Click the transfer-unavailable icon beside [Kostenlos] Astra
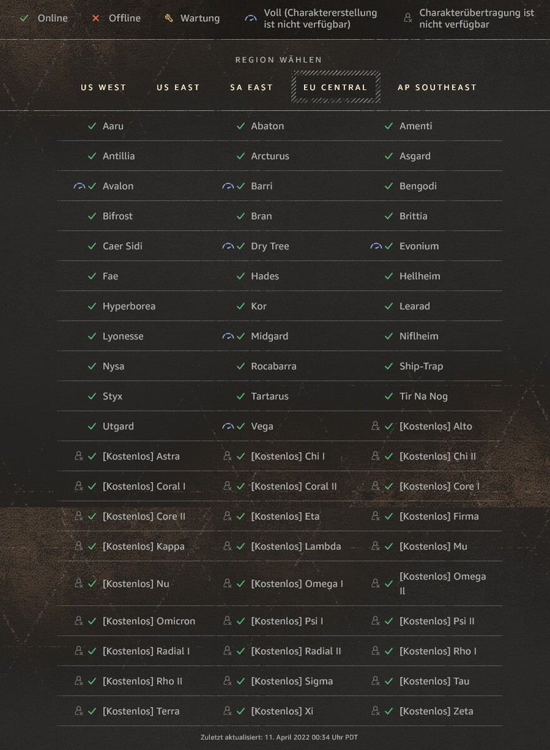 click(79, 456)
